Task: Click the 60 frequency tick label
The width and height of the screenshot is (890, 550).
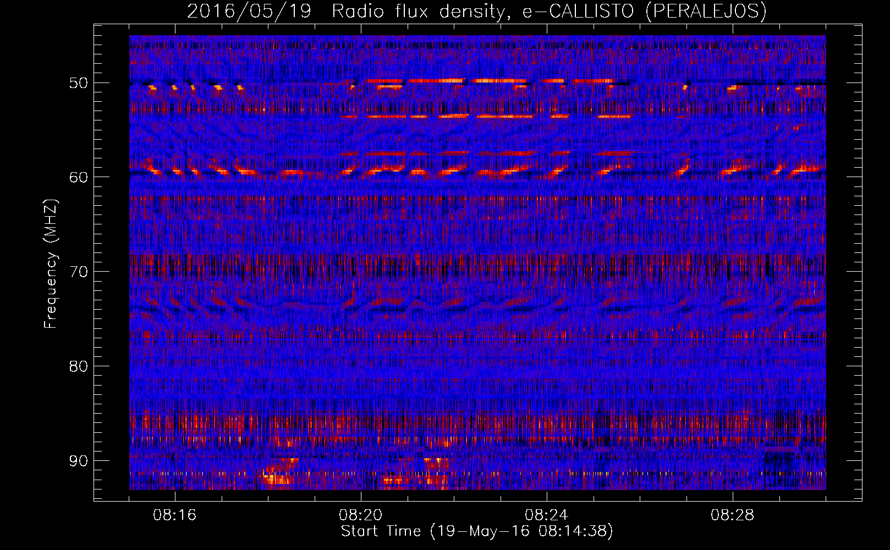Action: click(78, 177)
